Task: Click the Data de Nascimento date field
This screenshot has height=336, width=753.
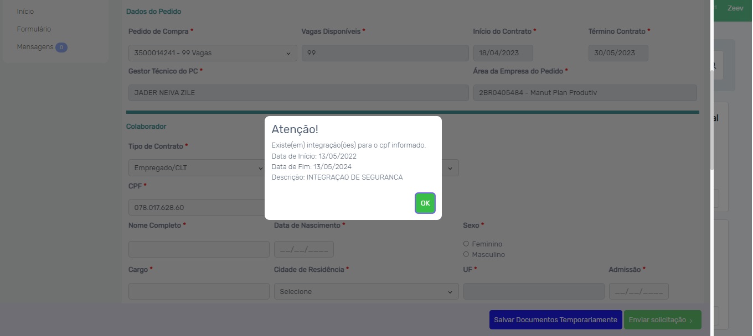Action: (304, 249)
